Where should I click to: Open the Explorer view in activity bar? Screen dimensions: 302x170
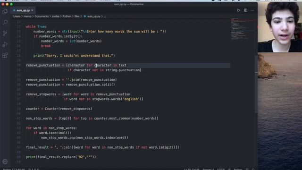point(5,11)
